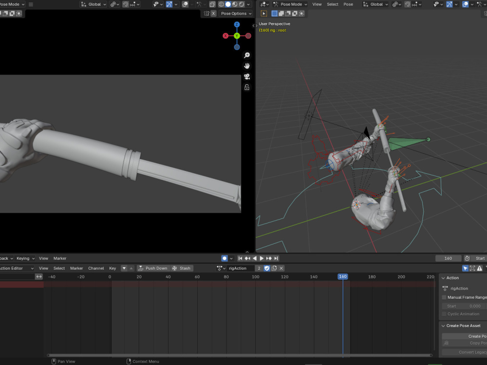This screenshot has width=487, height=365.
Task: Duplicate rigAction with new action icon
Action: 274,268
